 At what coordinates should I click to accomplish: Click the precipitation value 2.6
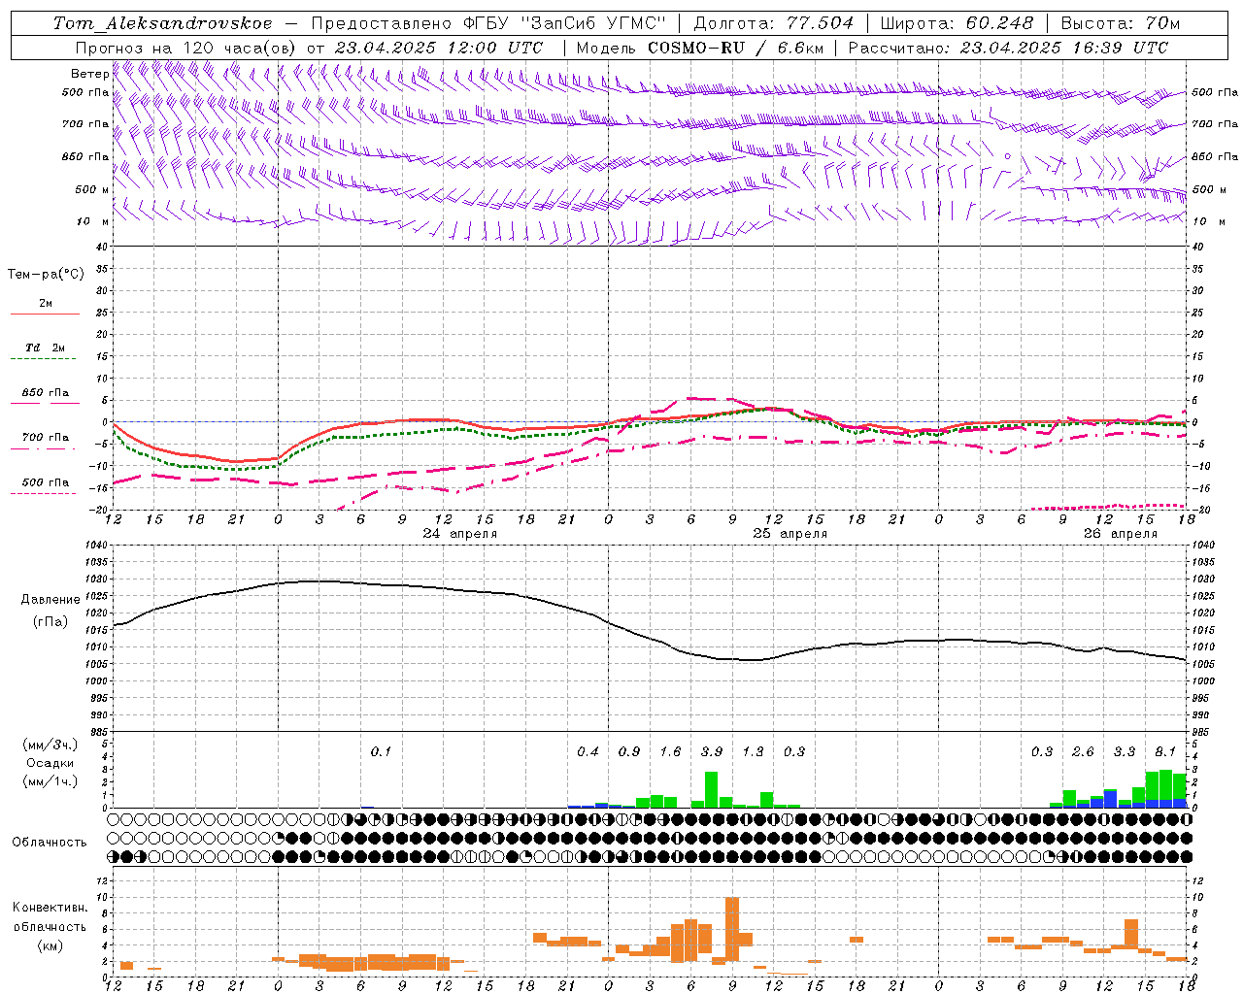pos(1083,752)
